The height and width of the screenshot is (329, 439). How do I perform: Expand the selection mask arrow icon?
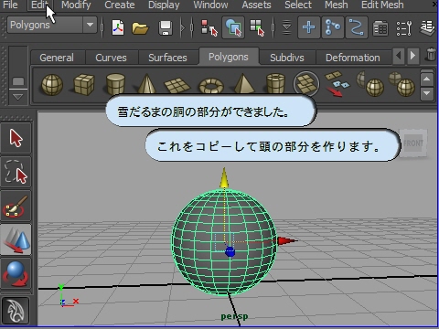[286, 28]
